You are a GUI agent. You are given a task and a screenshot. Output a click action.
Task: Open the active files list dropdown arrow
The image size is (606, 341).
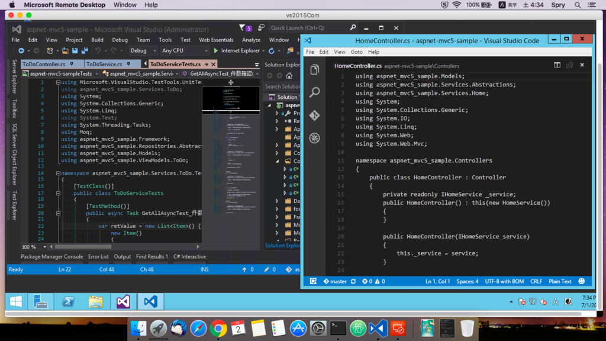point(257,65)
